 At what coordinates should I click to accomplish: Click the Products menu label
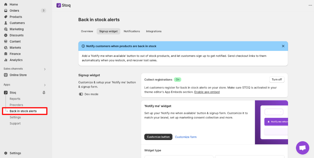(16, 17)
